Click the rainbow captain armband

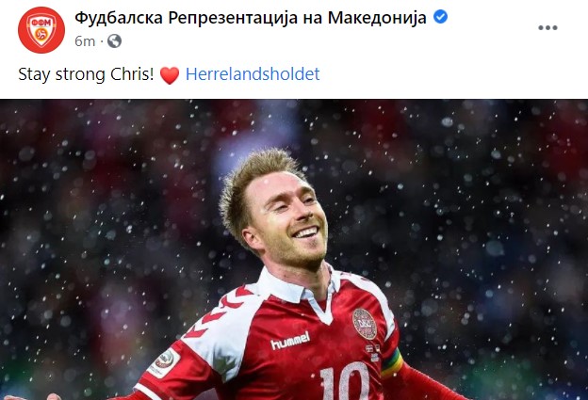point(391,363)
